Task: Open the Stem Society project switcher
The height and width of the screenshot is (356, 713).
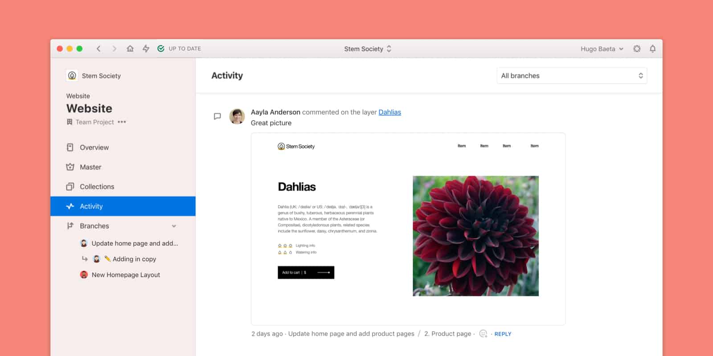Action: (x=368, y=49)
